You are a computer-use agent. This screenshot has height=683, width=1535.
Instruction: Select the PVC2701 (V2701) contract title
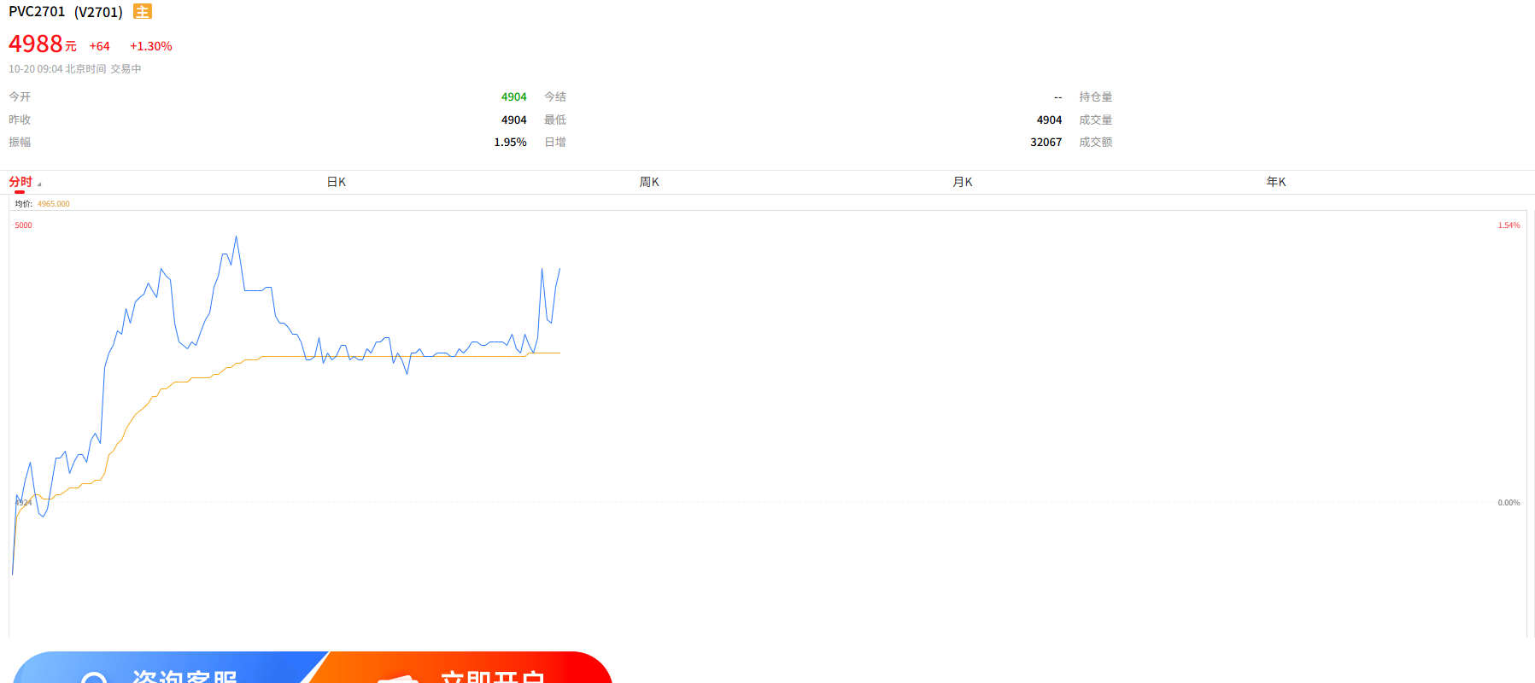[x=66, y=12]
